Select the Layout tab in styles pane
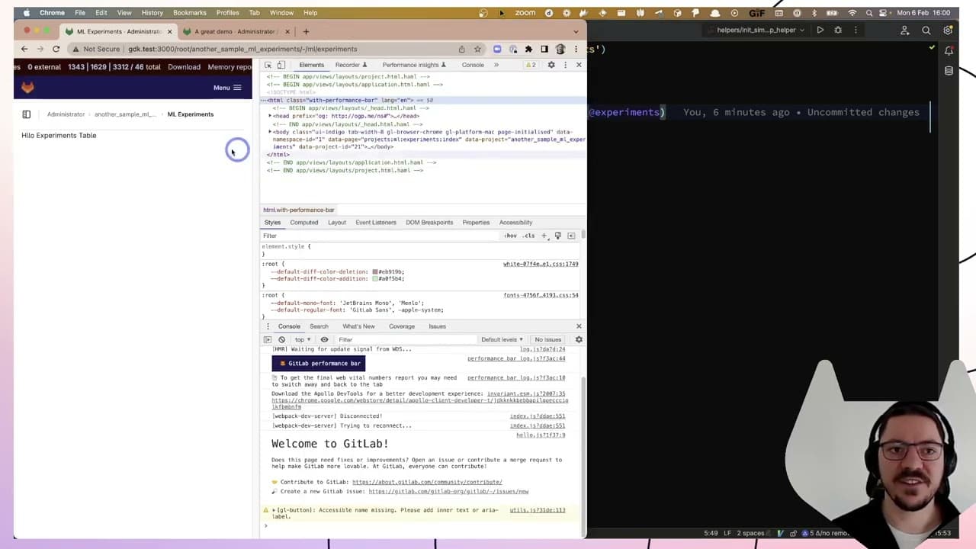Image resolution: width=976 pixels, height=549 pixels. click(336, 223)
